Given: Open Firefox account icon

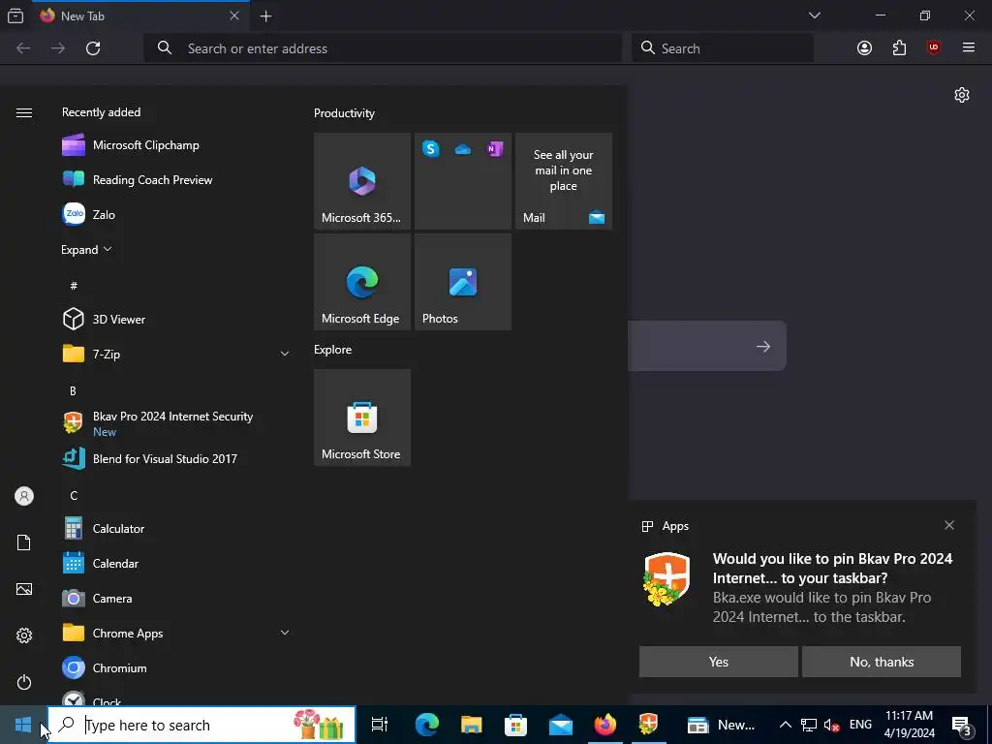Looking at the screenshot, I should pos(864,48).
